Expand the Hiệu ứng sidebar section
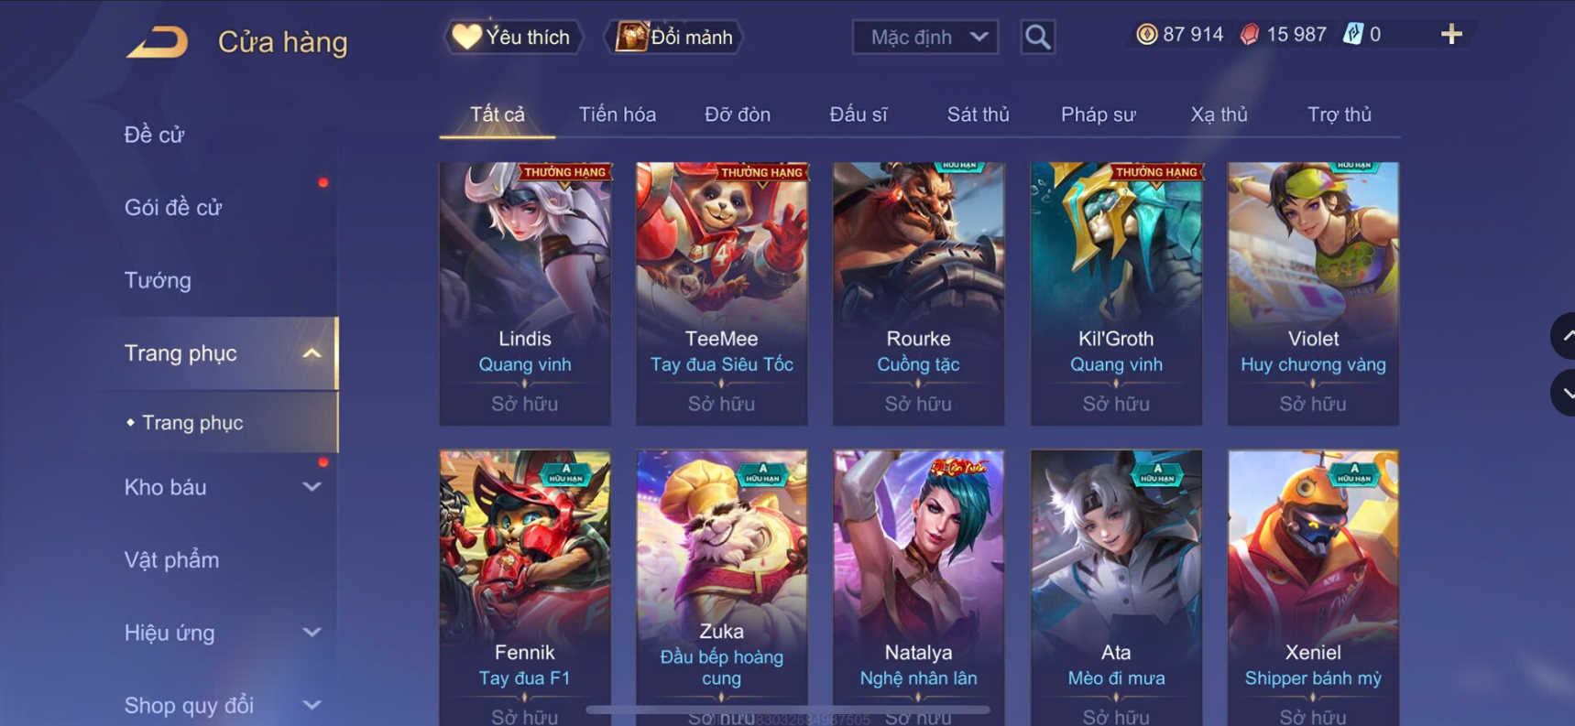This screenshot has width=1575, height=726. coord(312,633)
